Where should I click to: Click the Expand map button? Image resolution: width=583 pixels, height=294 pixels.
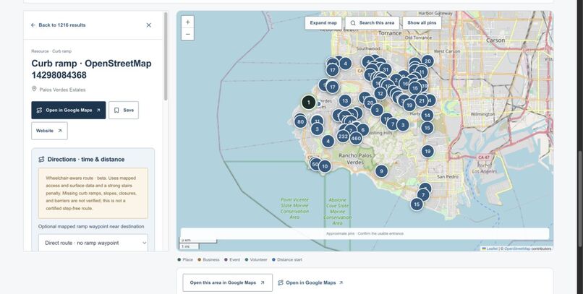[x=323, y=23]
